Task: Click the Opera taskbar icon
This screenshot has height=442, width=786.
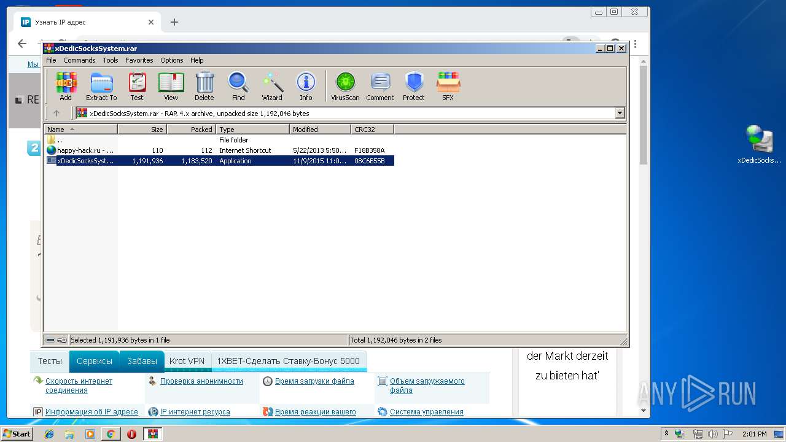Action: (x=131, y=434)
